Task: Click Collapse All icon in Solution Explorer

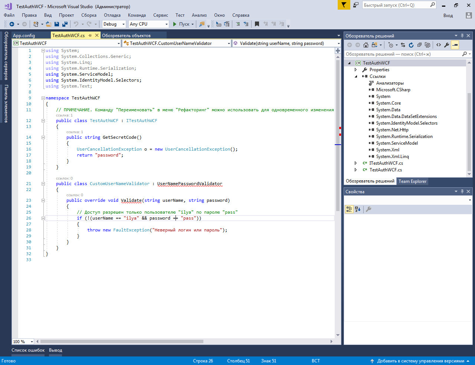Action: [419, 45]
